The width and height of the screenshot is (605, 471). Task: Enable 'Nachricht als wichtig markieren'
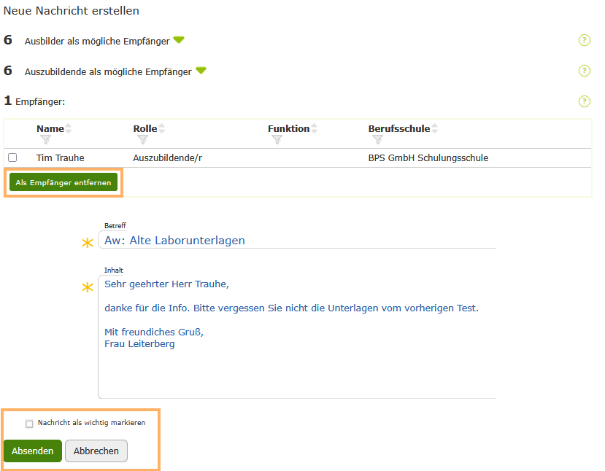click(x=29, y=423)
